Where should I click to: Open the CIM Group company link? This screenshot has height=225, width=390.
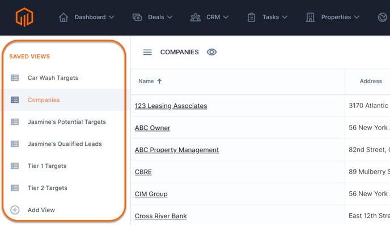pos(151,194)
